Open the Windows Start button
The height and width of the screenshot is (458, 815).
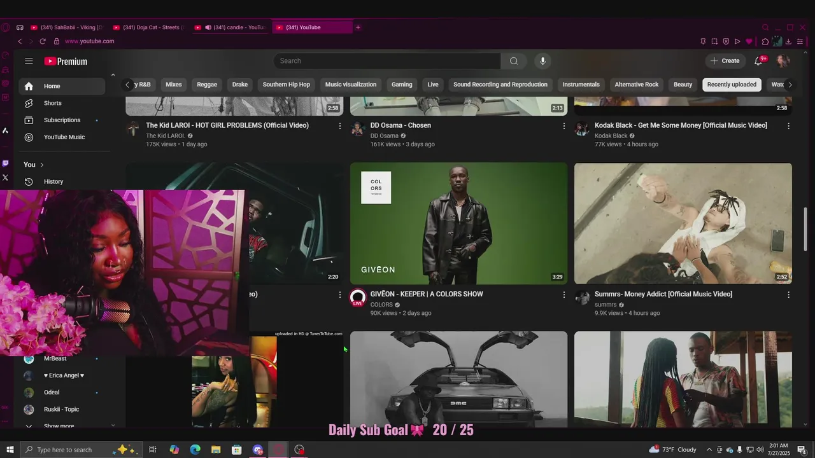tap(10, 450)
